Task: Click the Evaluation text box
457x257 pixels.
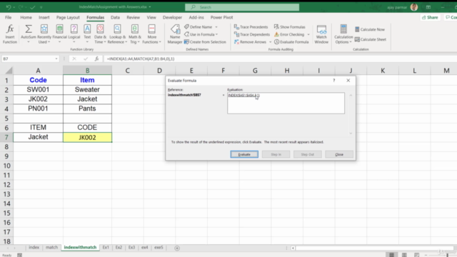Action: click(286, 103)
